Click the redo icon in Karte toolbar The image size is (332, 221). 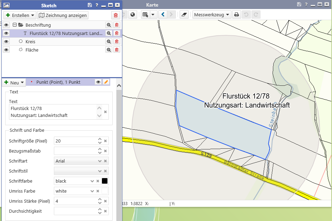[256, 15]
